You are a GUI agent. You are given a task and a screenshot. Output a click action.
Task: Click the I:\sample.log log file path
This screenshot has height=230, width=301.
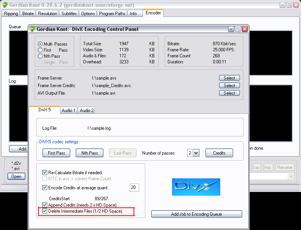(99, 128)
